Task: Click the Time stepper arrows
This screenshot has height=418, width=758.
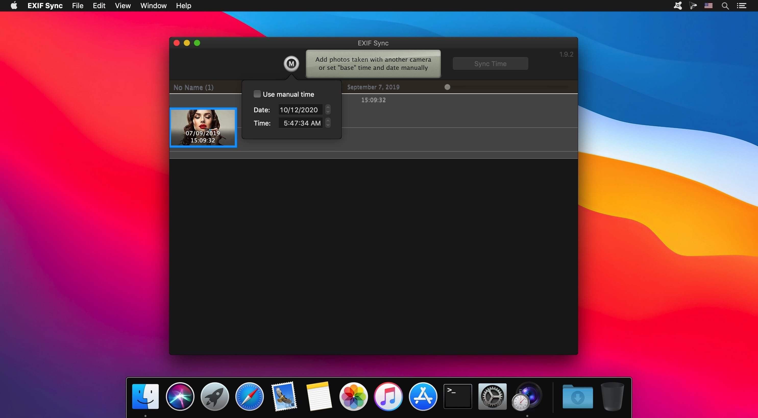Action: pos(328,123)
